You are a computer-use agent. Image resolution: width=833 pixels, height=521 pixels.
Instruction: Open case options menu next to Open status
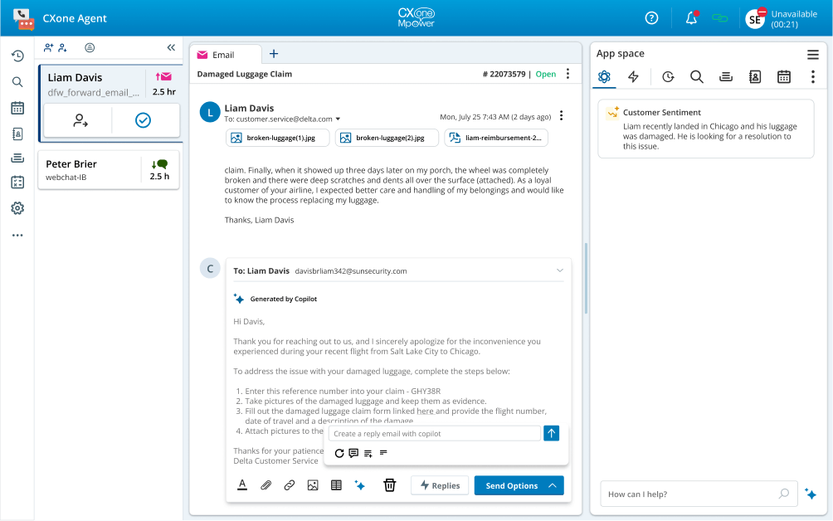click(568, 74)
